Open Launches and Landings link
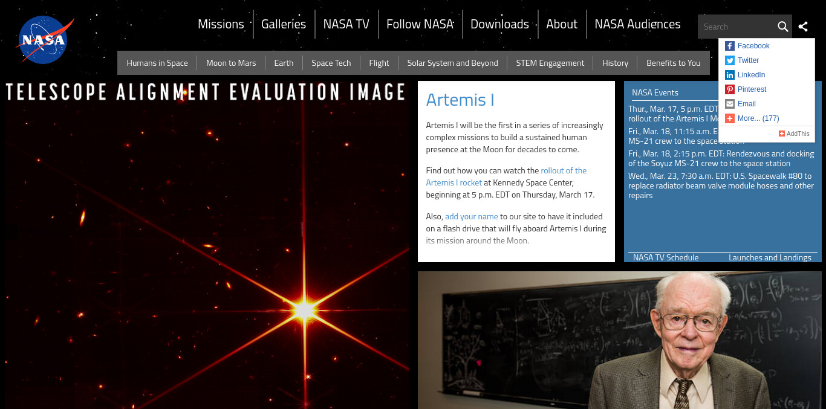Viewport: 826px width, 409px height. (770, 257)
